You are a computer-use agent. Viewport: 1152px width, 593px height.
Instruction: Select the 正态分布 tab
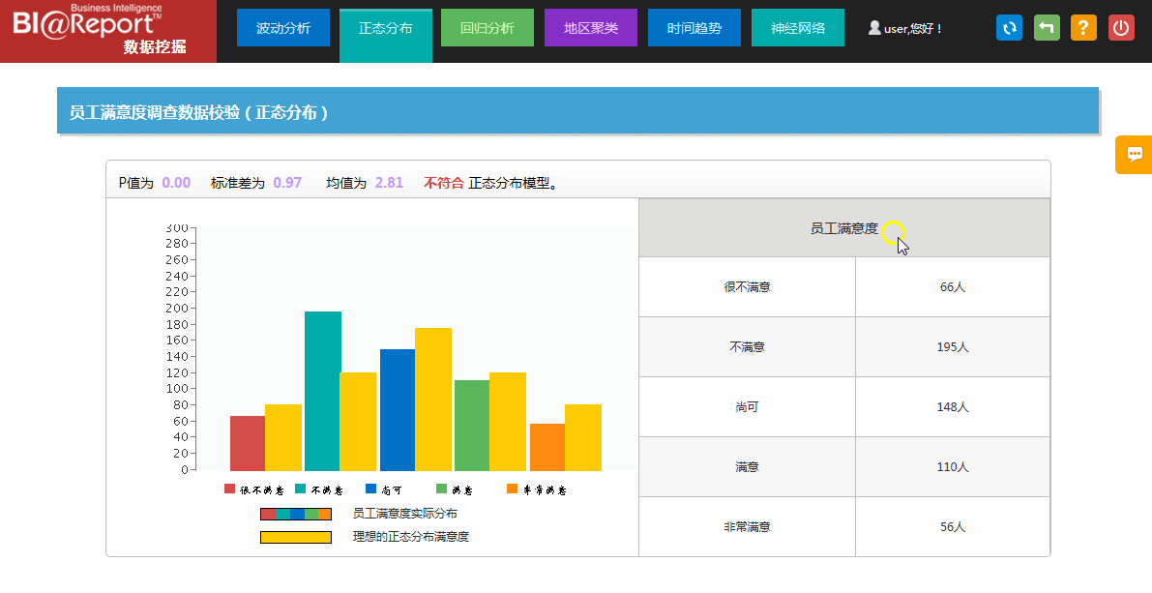point(385,27)
